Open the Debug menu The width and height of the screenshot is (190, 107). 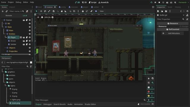pos(18,2)
